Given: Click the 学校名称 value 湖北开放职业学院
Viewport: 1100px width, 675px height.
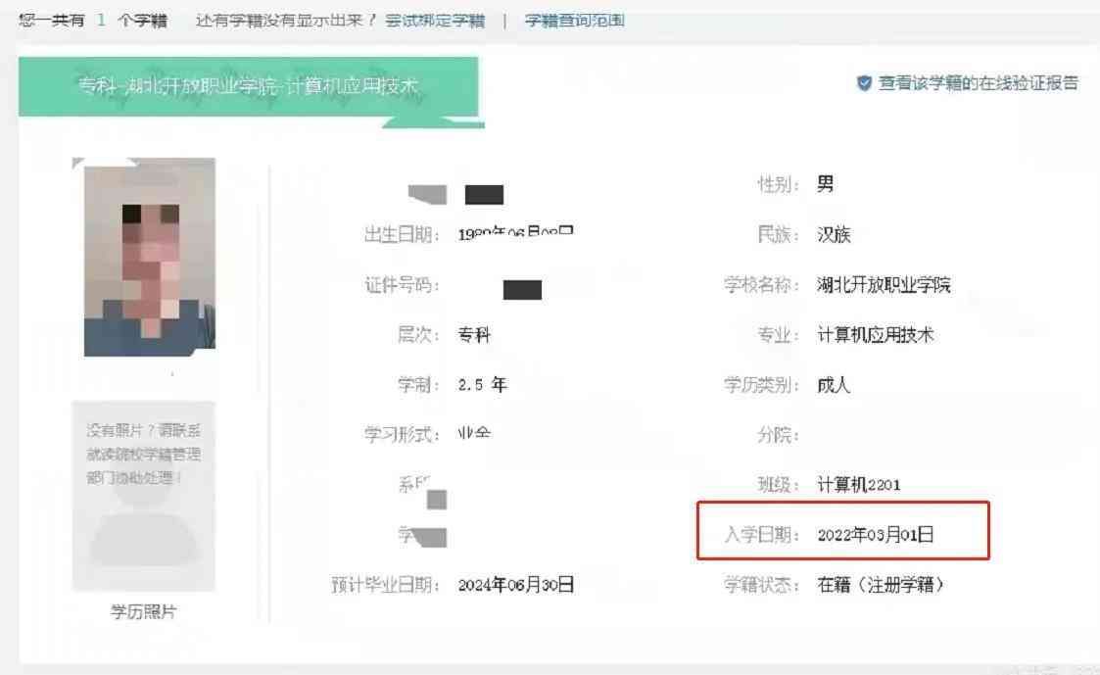Looking at the screenshot, I should (884, 285).
